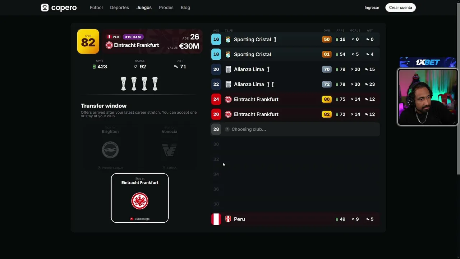This screenshot has height=259, width=460.
Task: Click the Sporting Cristal crest in age 18 row
Action: (x=228, y=54)
